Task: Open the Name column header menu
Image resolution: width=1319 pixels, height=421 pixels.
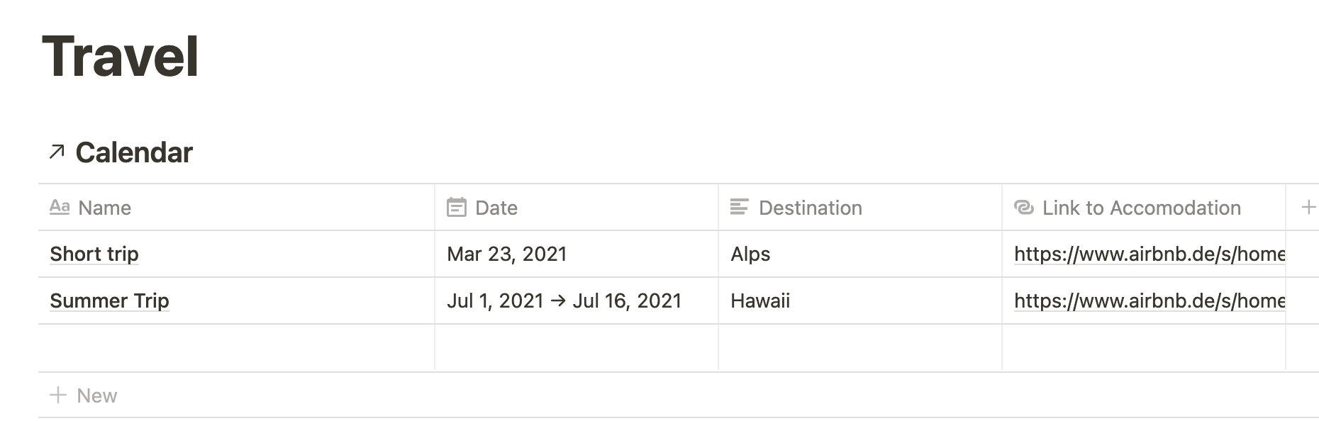Action: pyautogui.click(x=236, y=207)
